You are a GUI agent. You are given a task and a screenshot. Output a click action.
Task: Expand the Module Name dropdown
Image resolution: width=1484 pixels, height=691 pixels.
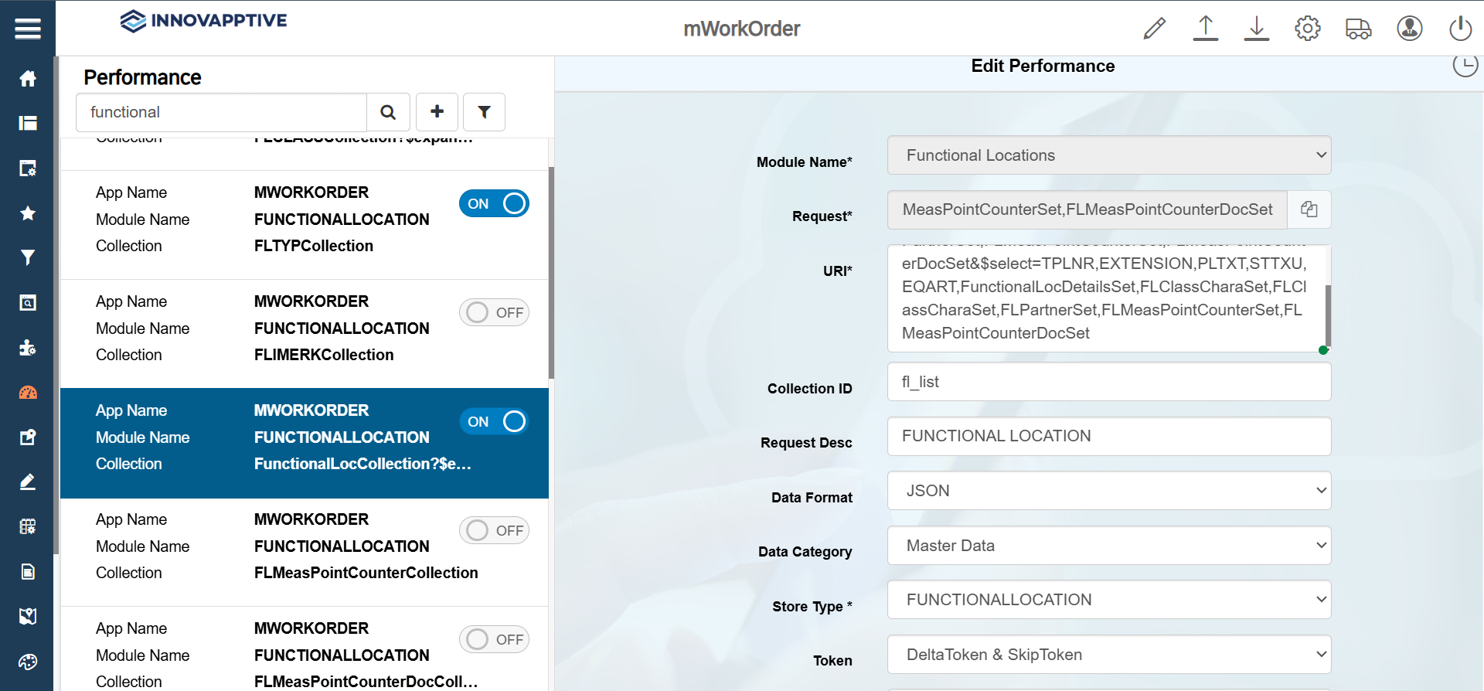[1108, 155]
